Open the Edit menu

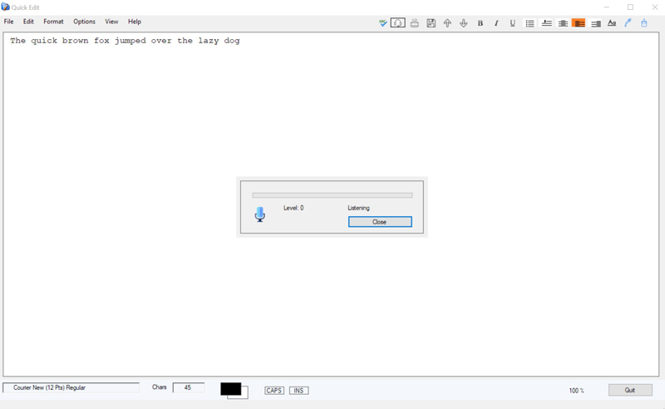click(28, 22)
